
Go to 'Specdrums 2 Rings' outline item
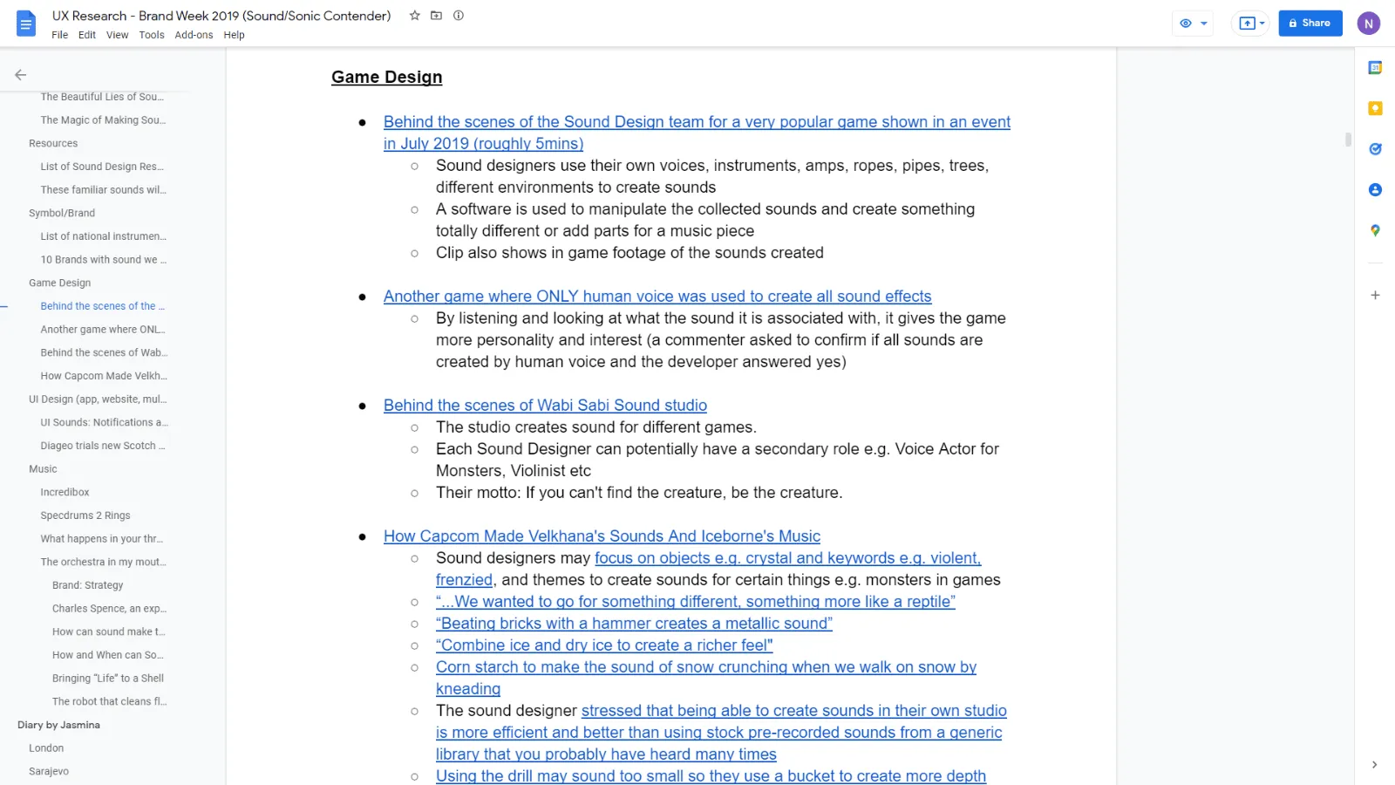click(85, 515)
